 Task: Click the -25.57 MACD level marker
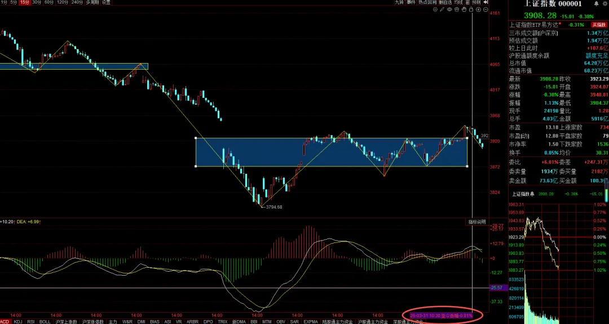pos(497,287)
